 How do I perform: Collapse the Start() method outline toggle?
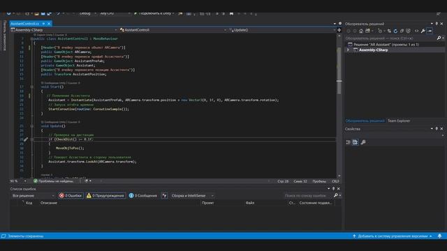click(x=32, y=86)
